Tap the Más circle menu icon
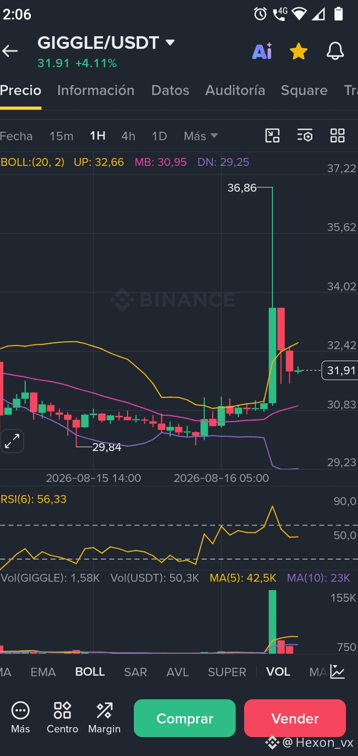 [20, 711]
